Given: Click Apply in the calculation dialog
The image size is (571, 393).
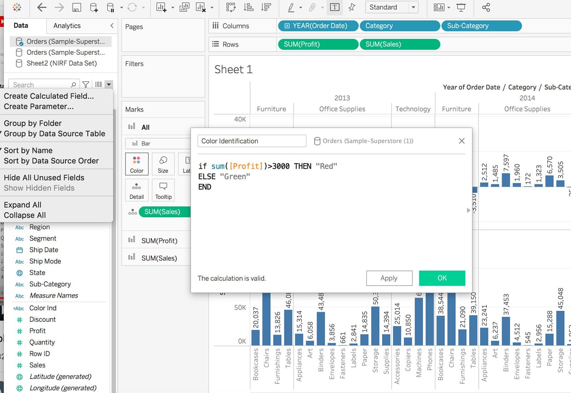Looking at the screenshot, I should (389, 278).
